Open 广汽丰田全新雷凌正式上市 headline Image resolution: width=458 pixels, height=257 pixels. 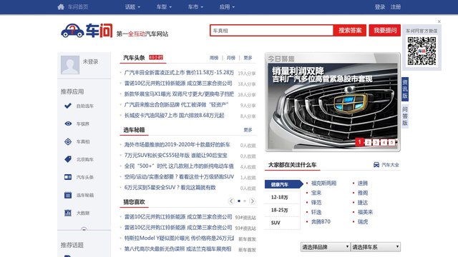(179, 72)
